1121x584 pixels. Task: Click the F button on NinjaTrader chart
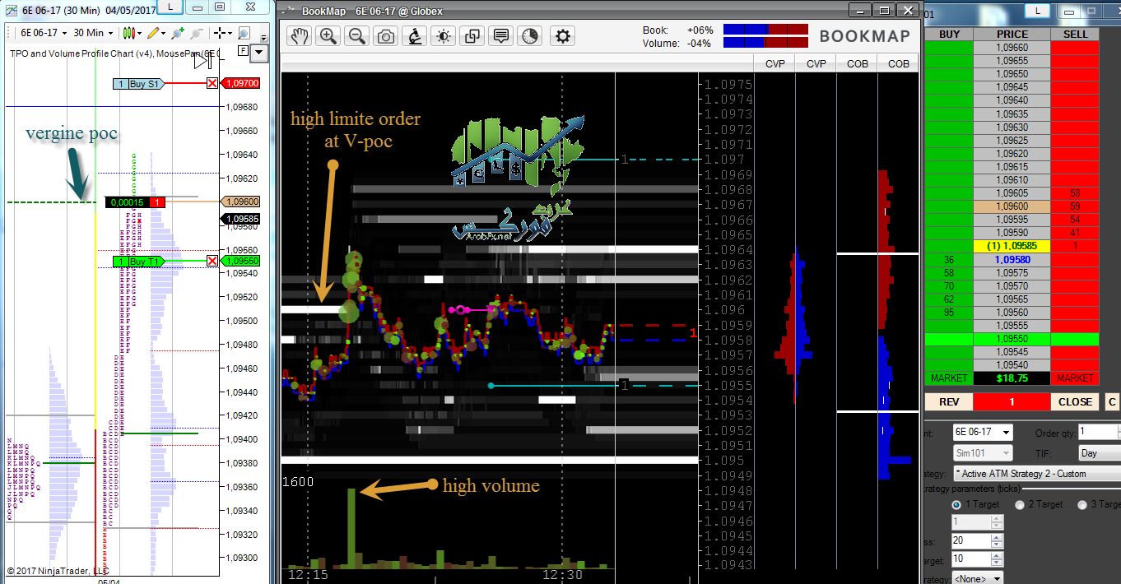point(243,51)
